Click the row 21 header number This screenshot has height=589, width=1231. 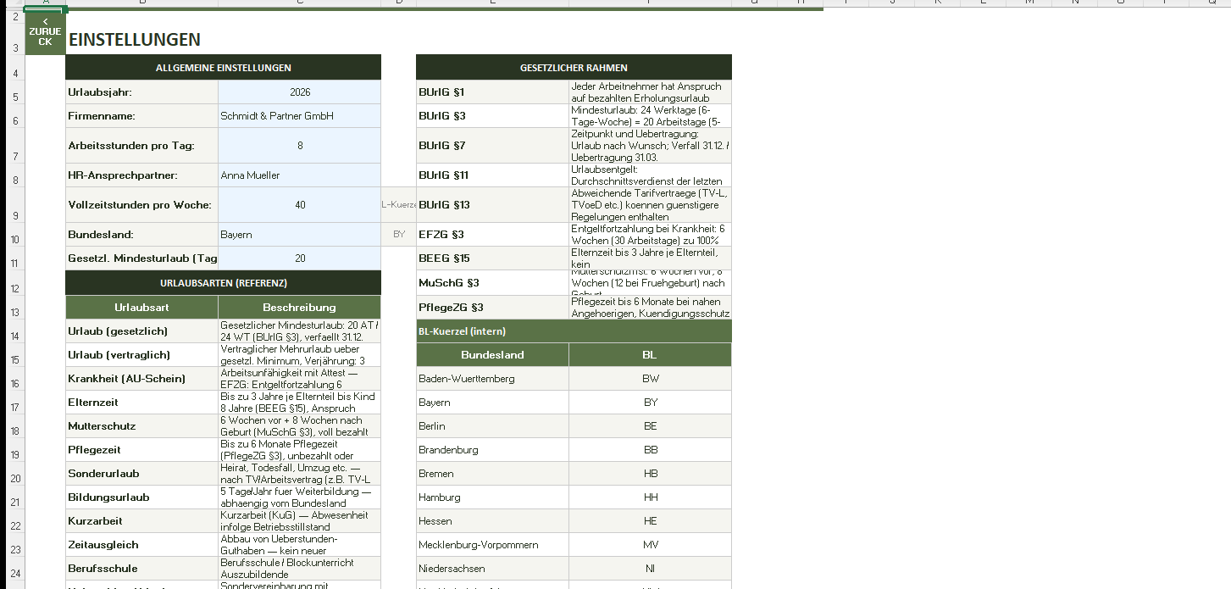[15, 503]
